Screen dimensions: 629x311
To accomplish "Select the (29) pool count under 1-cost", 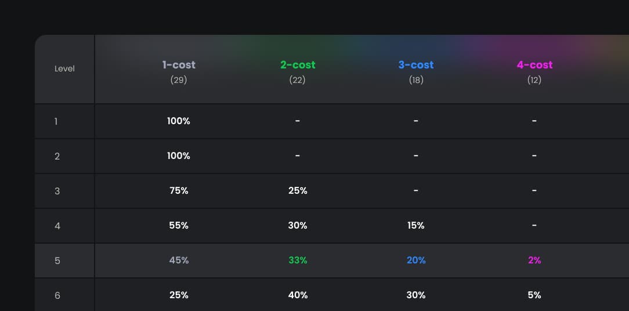I will [x=179, y=80].
